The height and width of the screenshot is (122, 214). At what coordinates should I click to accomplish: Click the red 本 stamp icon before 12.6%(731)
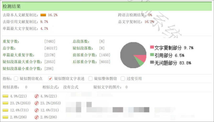point(37,110)
